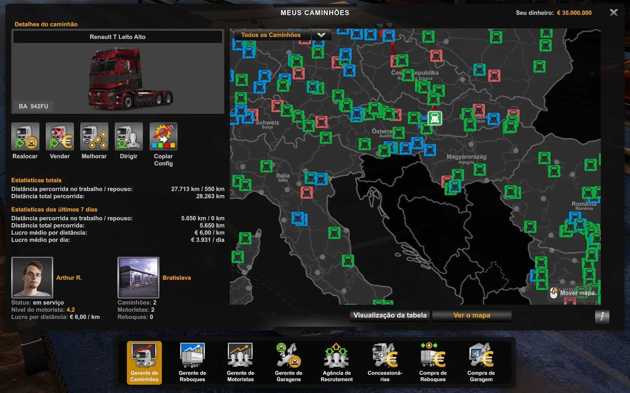Click the Realocar truck icon

point(25,137)
